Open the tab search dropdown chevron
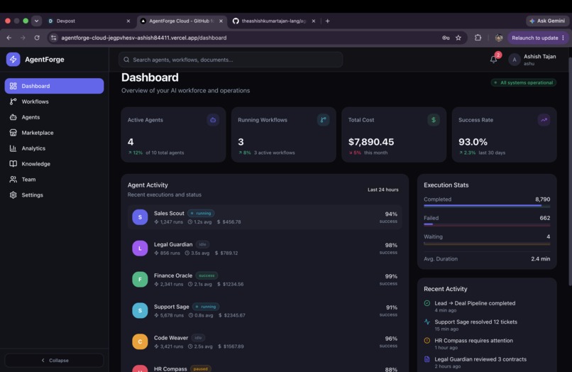This screenshot has height=372, width=572. [x=36, y=21]
